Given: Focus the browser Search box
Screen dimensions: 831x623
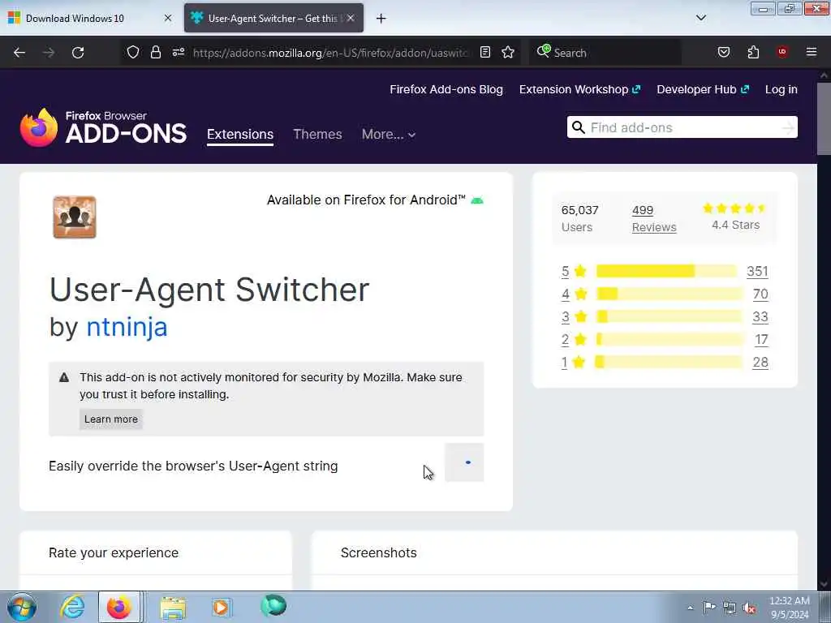Looking at the screenshot, I should (x=605, y=53).
